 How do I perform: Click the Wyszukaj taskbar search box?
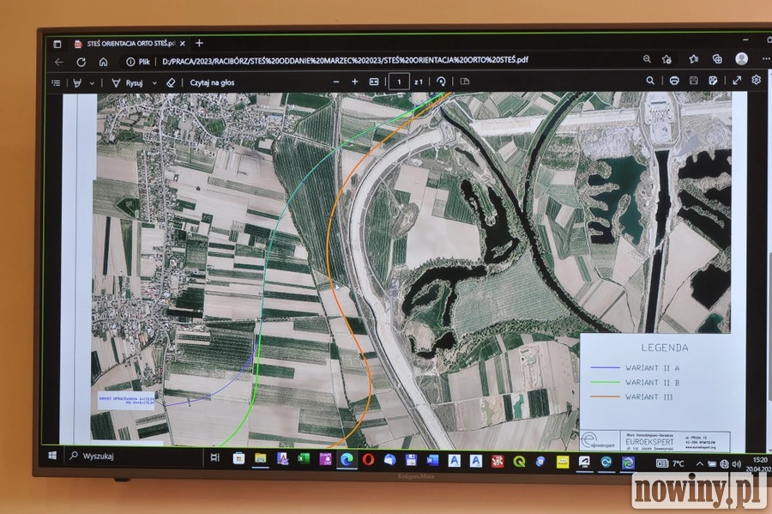[134, 457]
